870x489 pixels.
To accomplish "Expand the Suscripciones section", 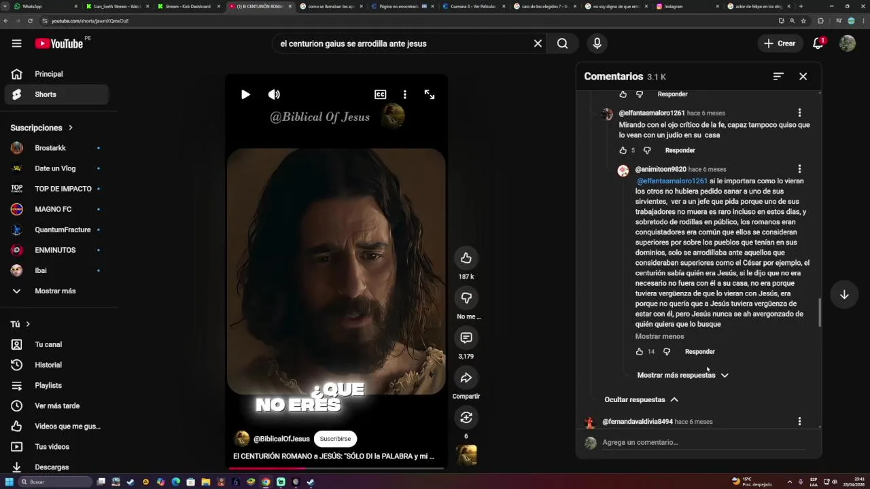I will (42, 128).
